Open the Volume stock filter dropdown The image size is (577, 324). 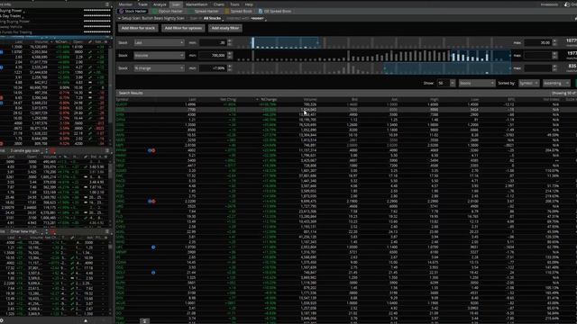pos(159,56)
